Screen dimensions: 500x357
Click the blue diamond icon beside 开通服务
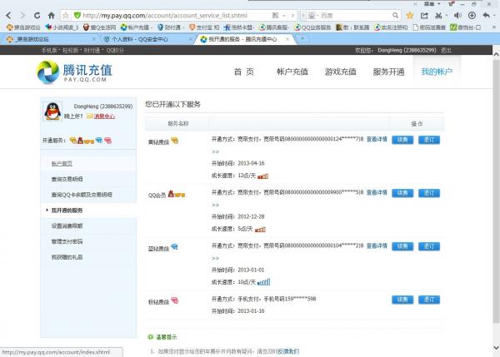pos(99,140)
